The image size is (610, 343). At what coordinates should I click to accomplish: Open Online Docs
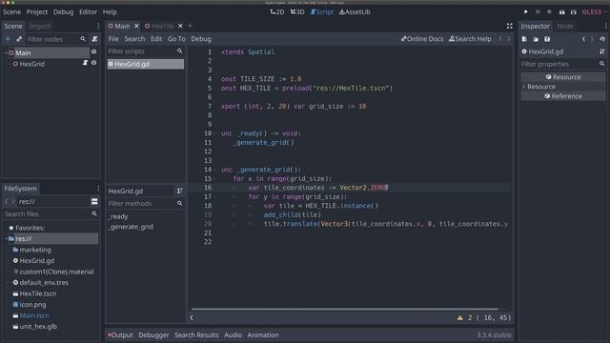pos(422,39)
